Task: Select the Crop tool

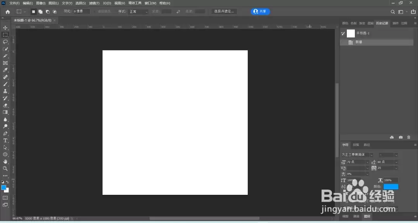Action: coord(5,56)
